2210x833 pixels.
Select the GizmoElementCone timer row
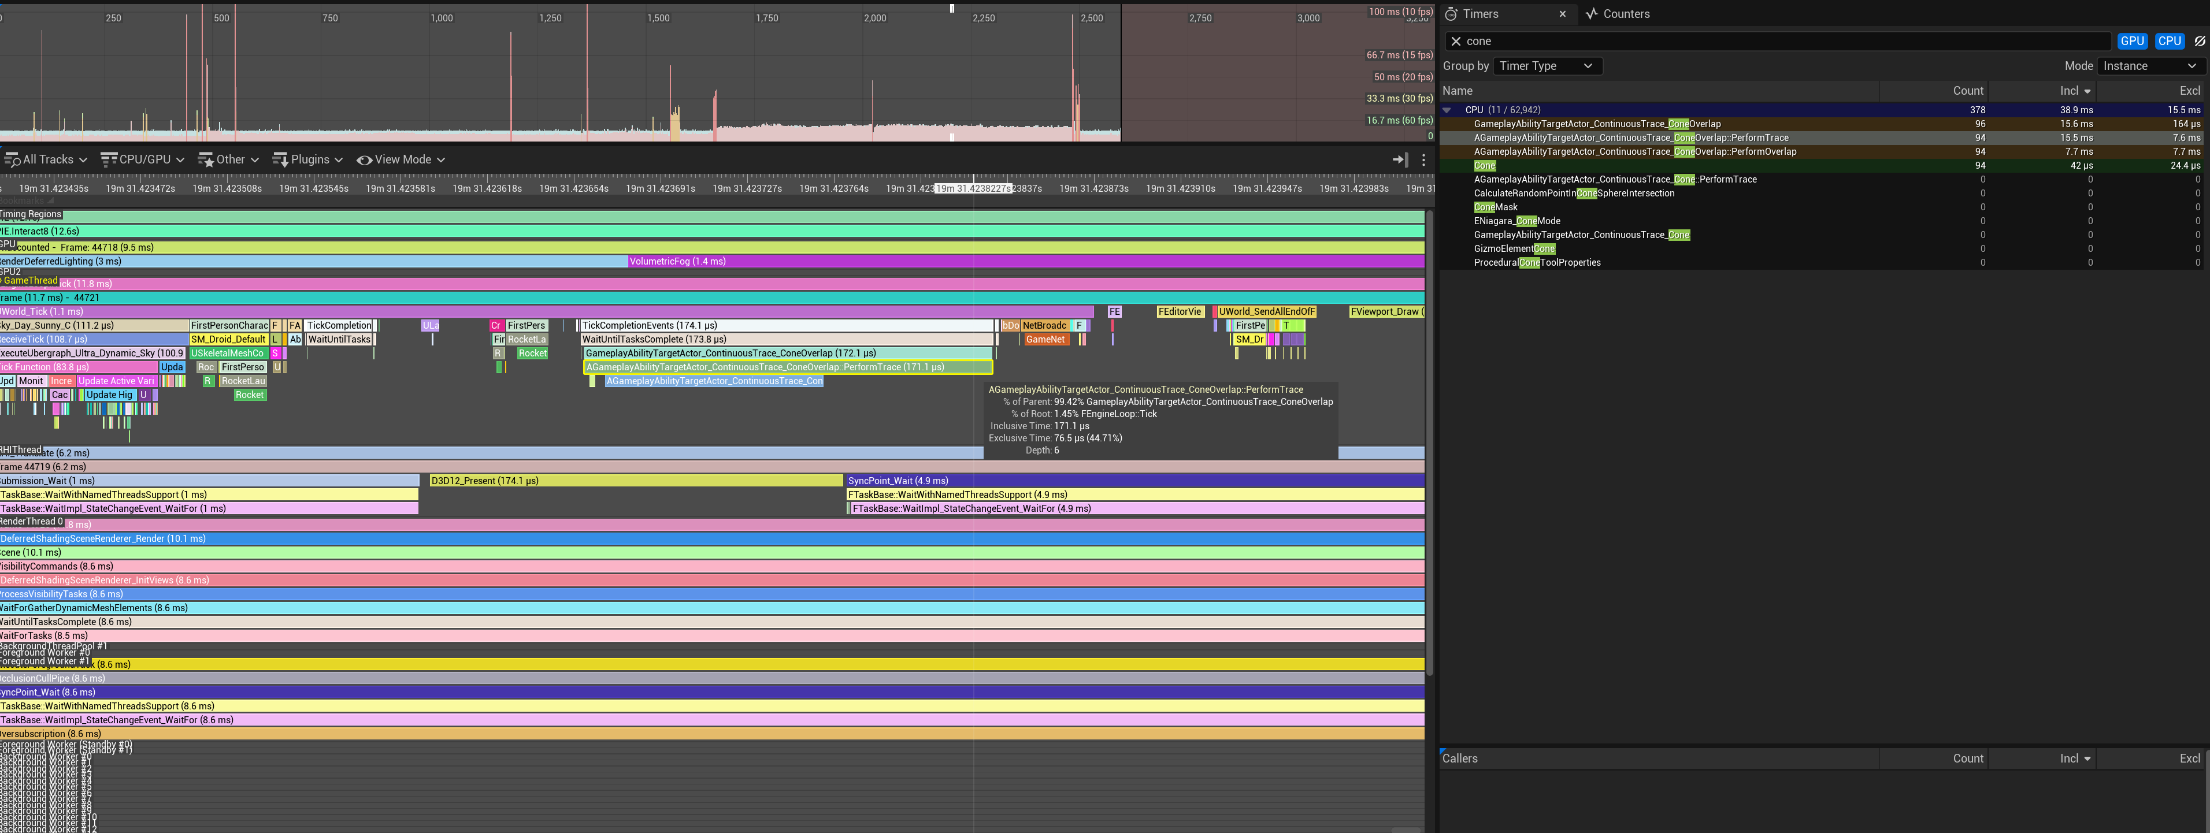(x=1822, y=249)
